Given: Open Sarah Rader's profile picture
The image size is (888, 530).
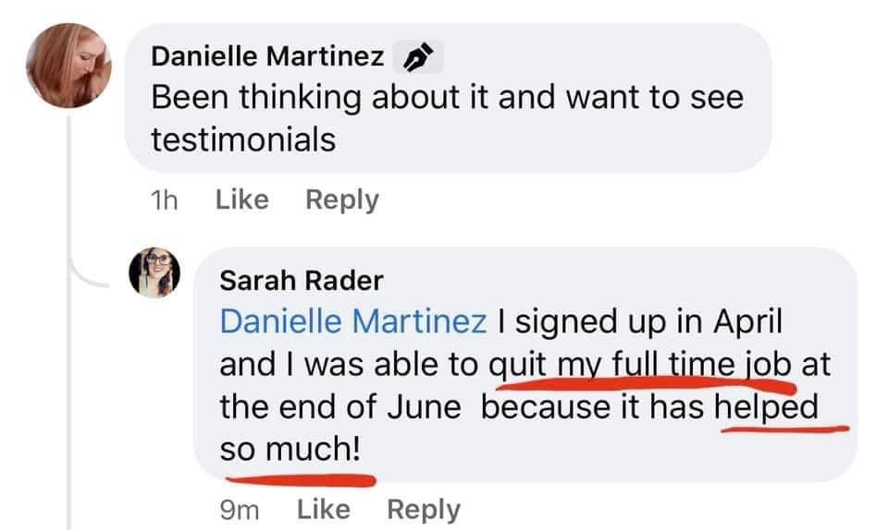Looking at the screenshot, I should click(x=154, y=272).
